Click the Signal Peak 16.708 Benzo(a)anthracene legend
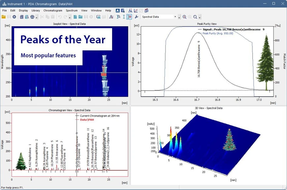Viewport: 287px width, 190px height. [x=231, y=29]
